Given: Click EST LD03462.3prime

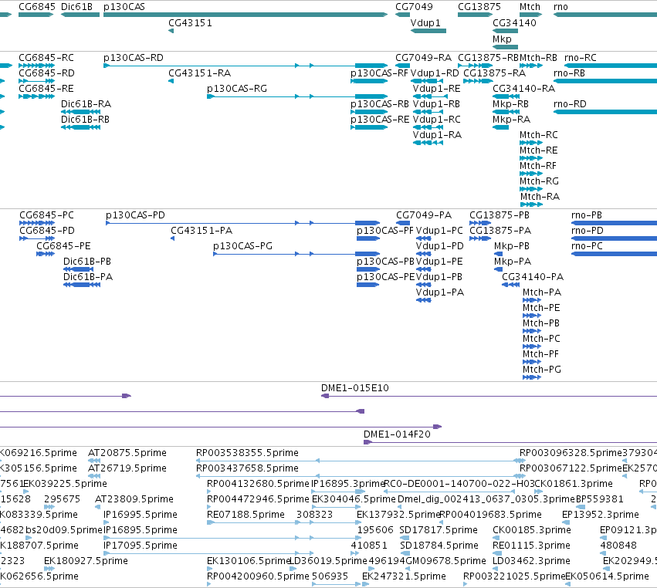Looking at the screenshot, I should pyautogui.click(x=497, y=569).
